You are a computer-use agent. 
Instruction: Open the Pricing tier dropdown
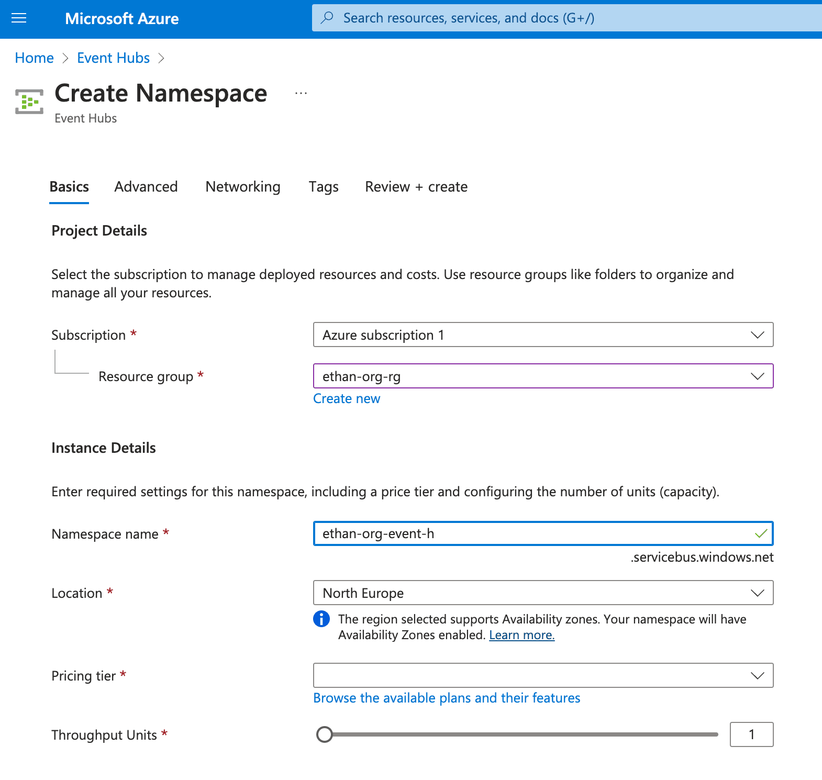click(543, 675)
